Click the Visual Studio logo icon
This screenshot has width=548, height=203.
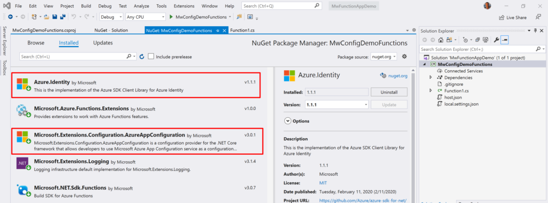coord(6,6)
